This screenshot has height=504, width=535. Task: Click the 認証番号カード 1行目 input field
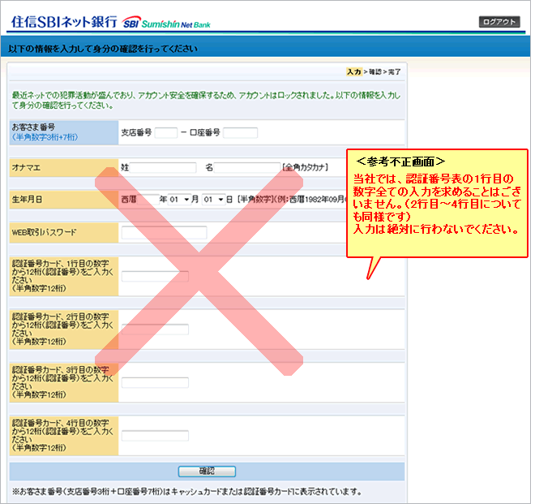click(155, 276)
